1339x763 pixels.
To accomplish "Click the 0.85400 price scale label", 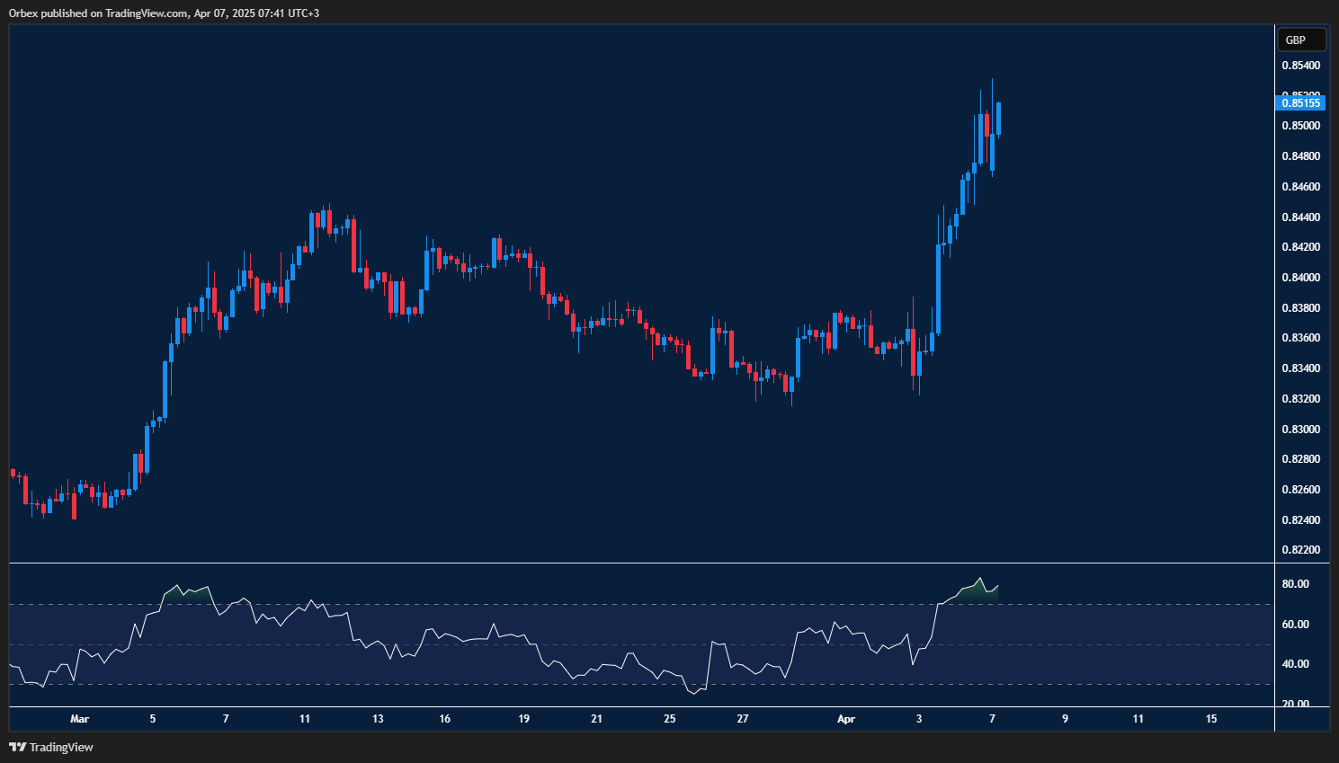I will (x=1300, y=66).
